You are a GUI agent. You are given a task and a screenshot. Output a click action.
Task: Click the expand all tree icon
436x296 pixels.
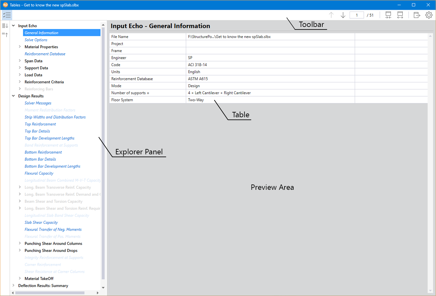(x=5, y=26)
